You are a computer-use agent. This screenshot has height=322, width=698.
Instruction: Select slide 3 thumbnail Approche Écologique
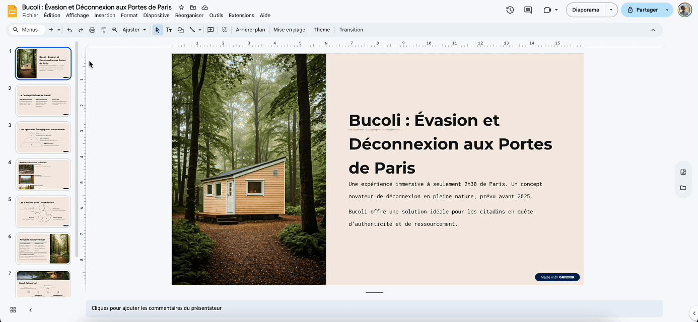tap(43, 137)
